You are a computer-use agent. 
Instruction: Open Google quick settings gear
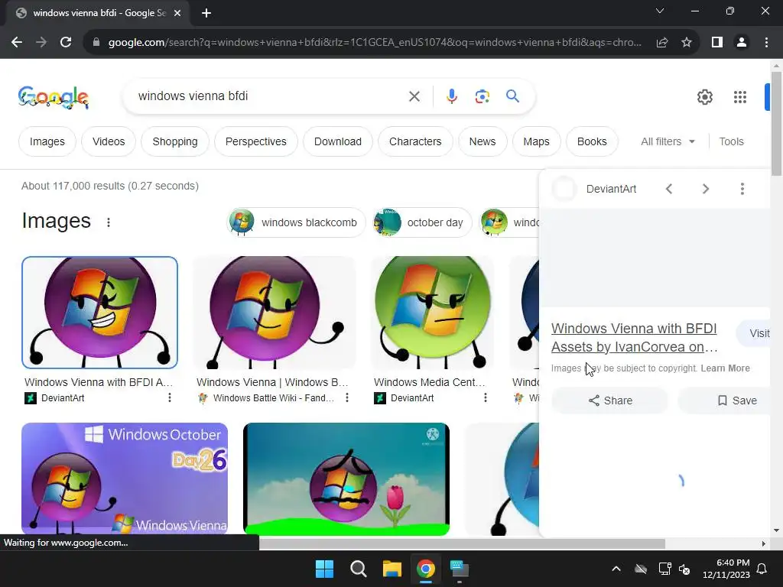point(704,97)
